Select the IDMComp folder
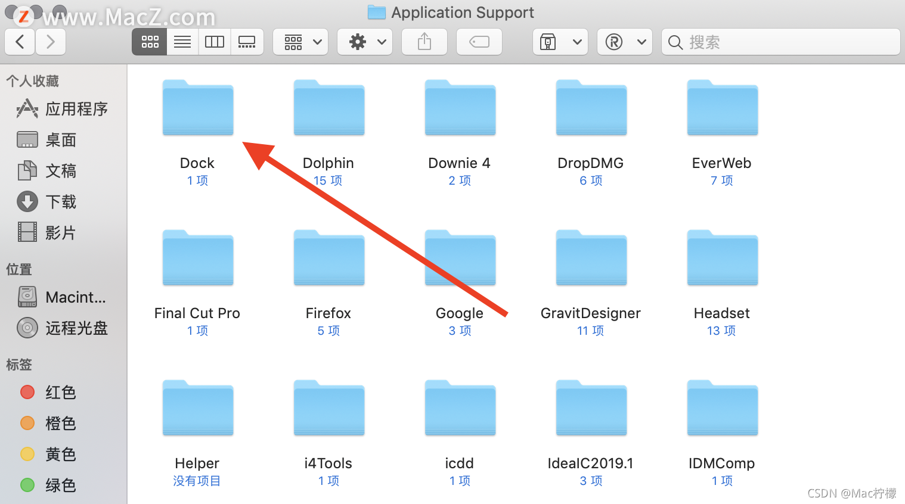This screenshot has width=905, height=504. [723, 408]
